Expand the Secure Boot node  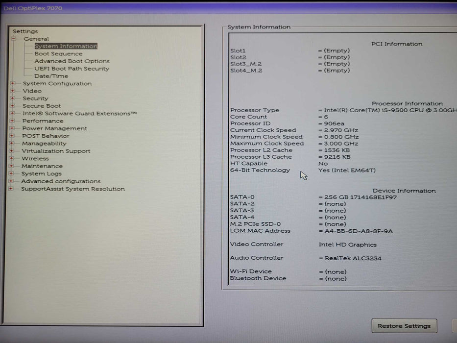tap(12, 105)
